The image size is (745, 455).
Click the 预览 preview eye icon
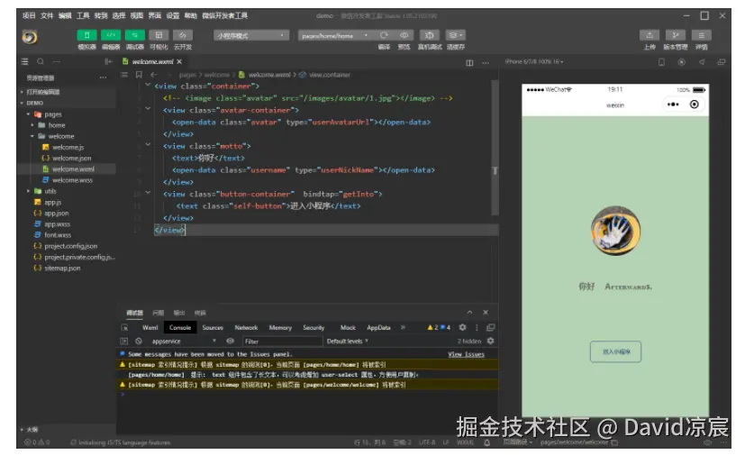click(404, 35)
